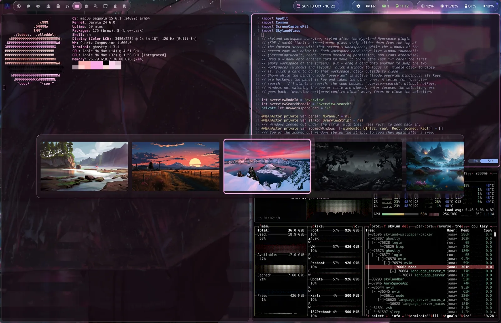
Task: Click the battery indicator 61%
Action: pyautogui.click(x=470, y=6)
